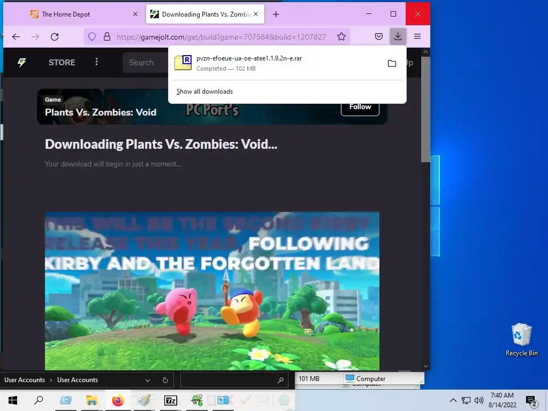Bookmark this page with the star
The image size is (548, 411).
(341, 37)
